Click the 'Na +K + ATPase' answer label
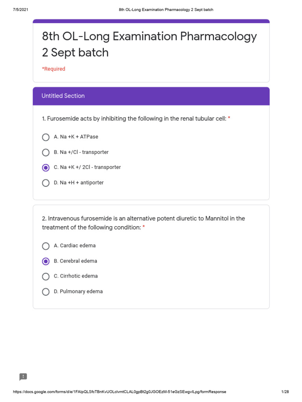This screenshot has width=302, height=402. (76, 137)
